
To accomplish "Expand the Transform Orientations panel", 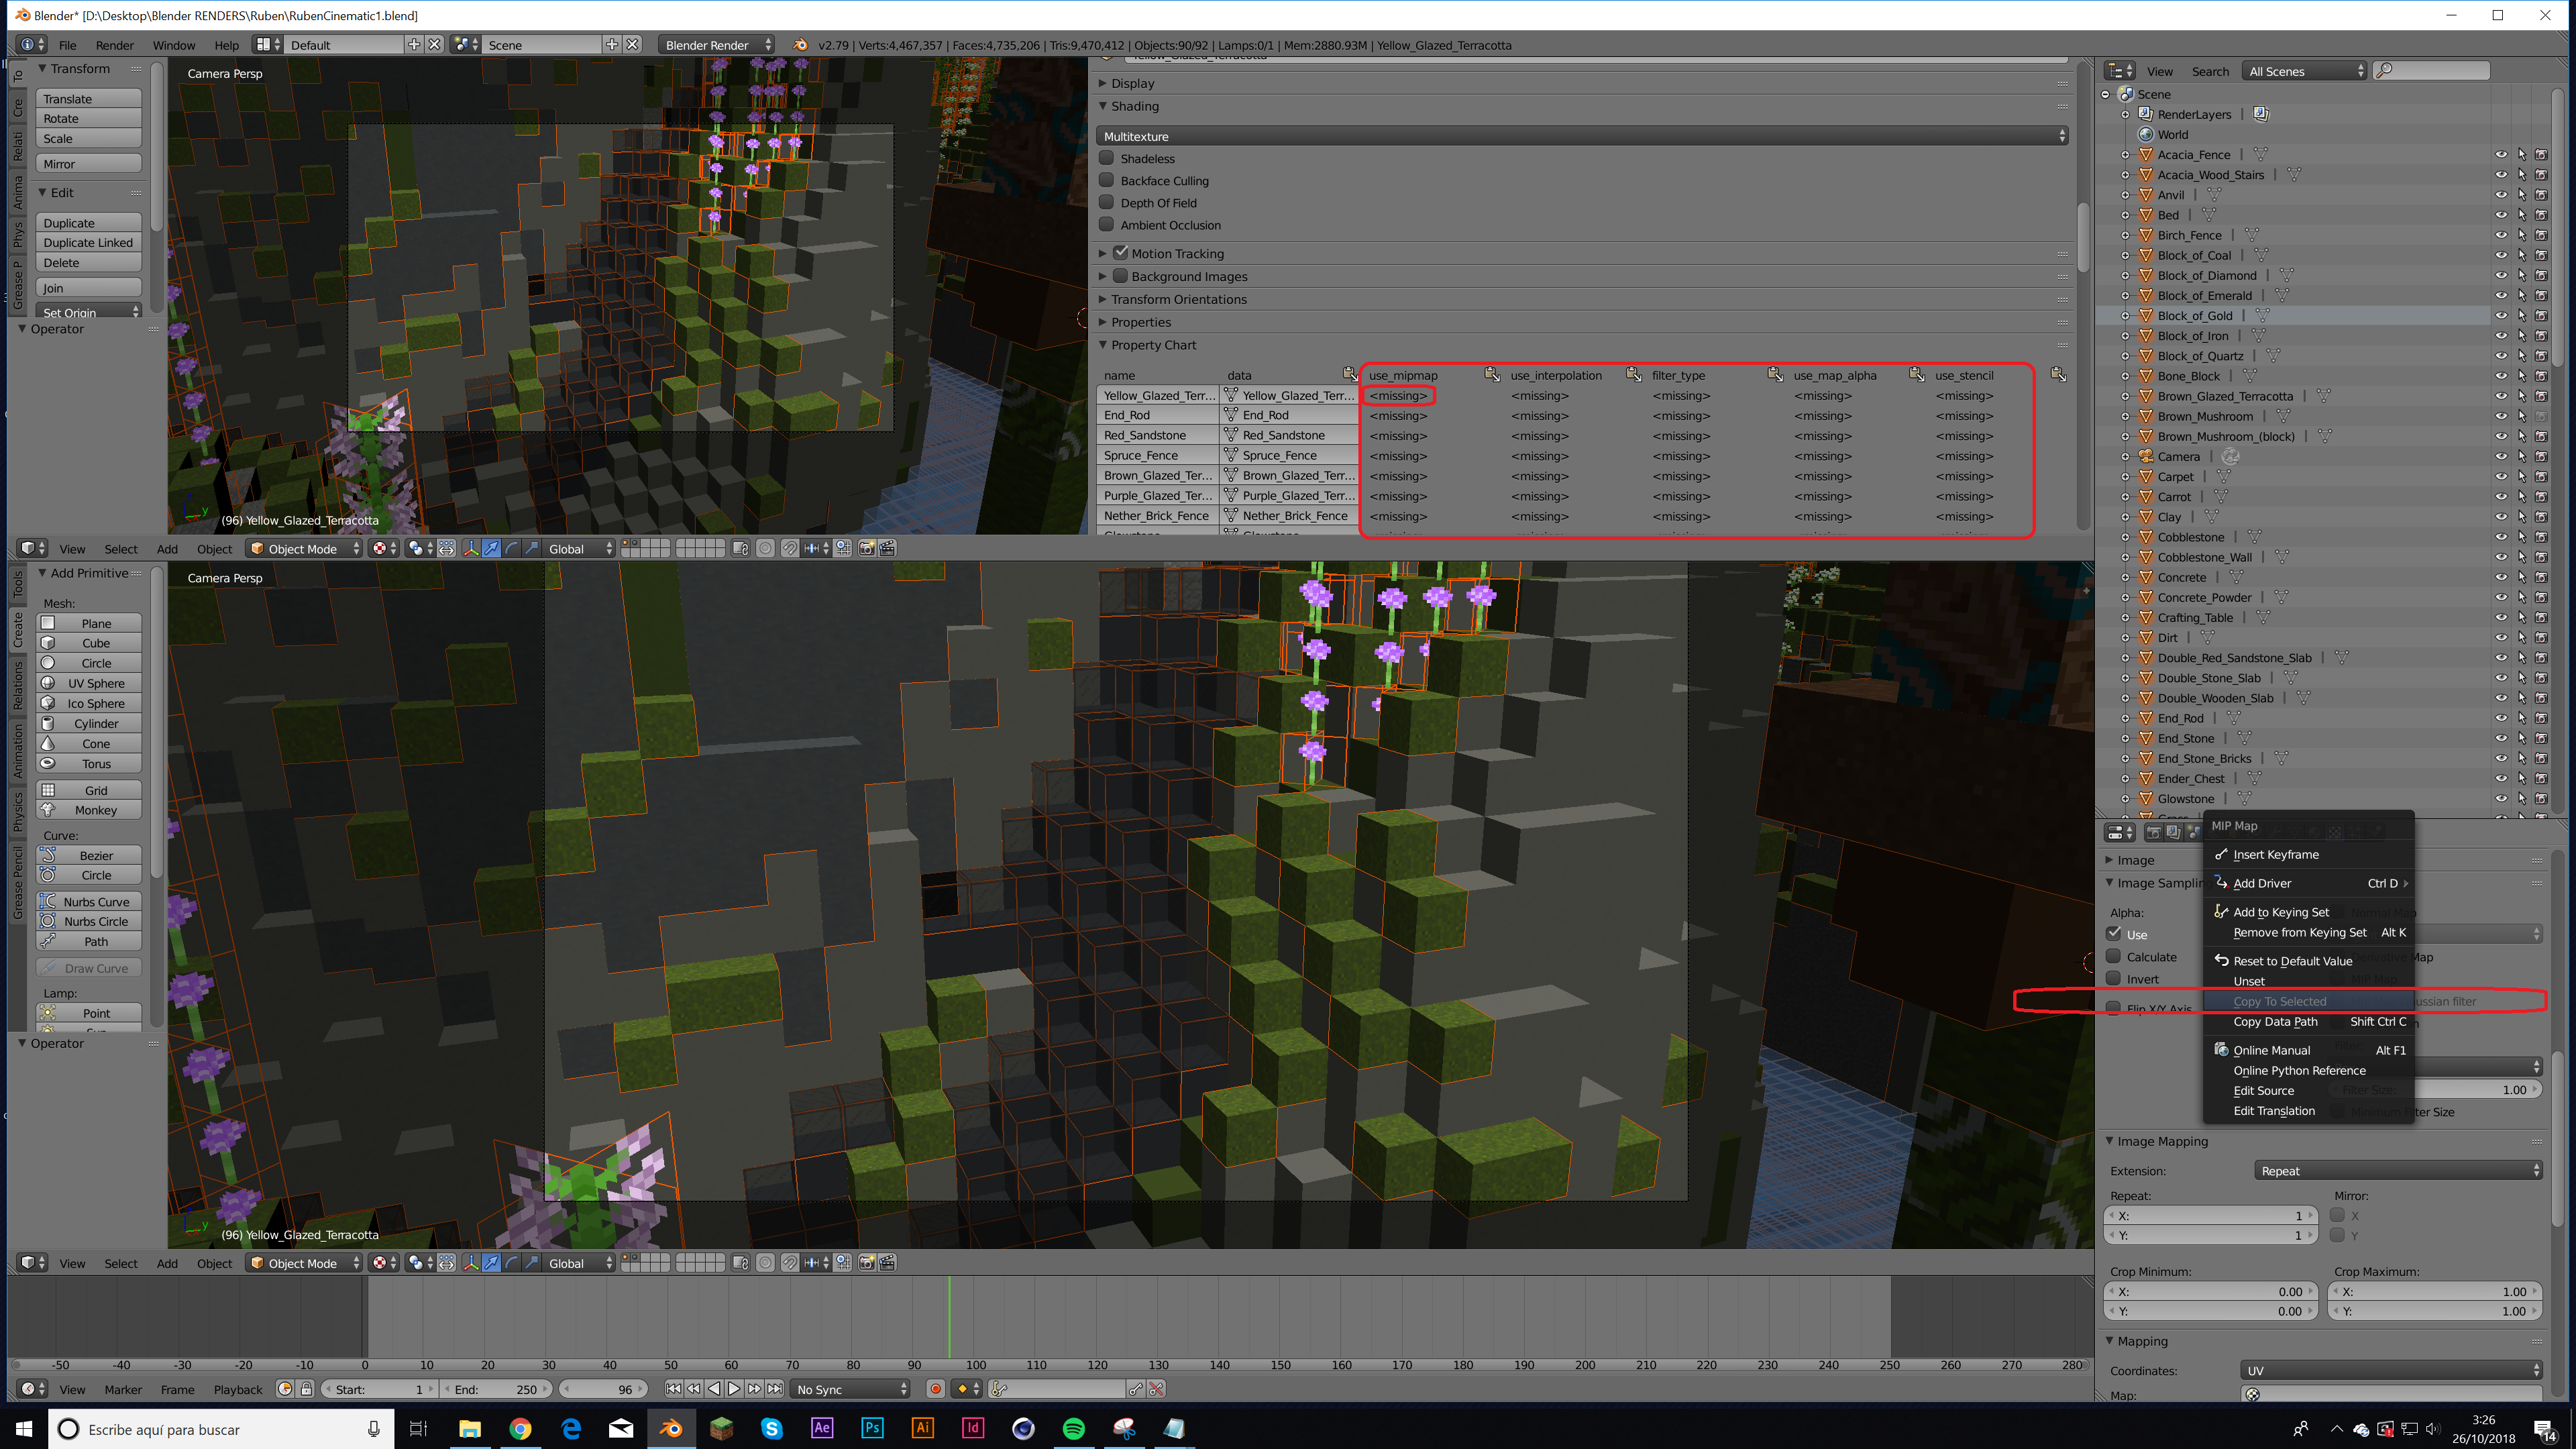I will (1178, 299).
